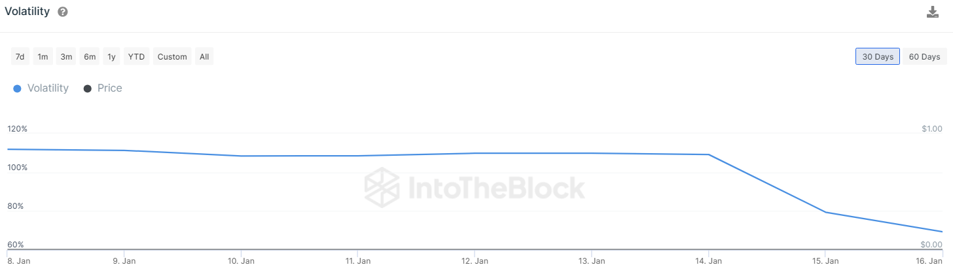Open the Custom date range picker
This screenshot has height=267, width=953.
point(172,57)
